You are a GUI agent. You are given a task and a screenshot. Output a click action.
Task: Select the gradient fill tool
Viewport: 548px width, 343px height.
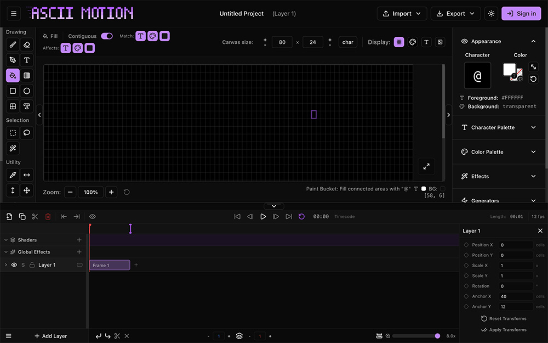(x=26, y=76)
